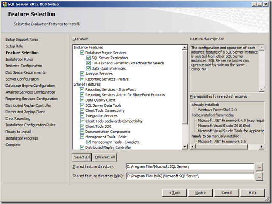Toggle Data Quality Client checkbox

[82, 100]
